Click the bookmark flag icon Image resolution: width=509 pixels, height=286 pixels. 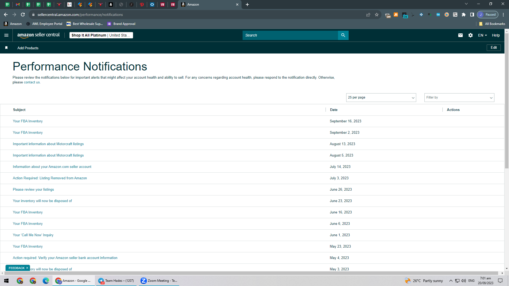(6, 48)
